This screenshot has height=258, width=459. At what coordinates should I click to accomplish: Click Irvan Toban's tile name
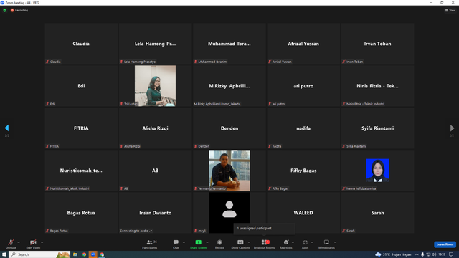tap(378, 44)
